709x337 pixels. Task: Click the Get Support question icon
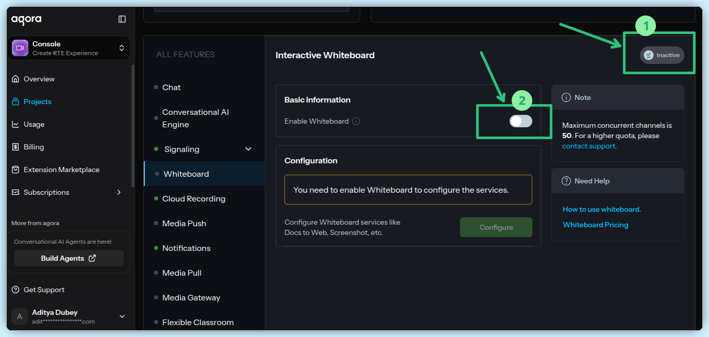pos(15,290)
